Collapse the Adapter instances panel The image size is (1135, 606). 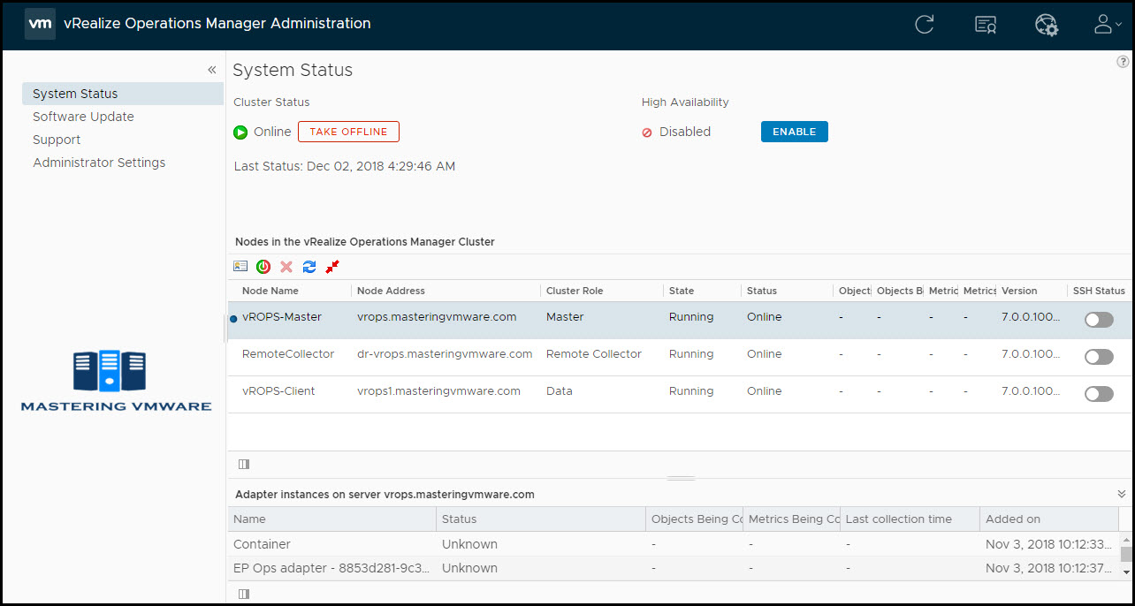pos(1122,495)
